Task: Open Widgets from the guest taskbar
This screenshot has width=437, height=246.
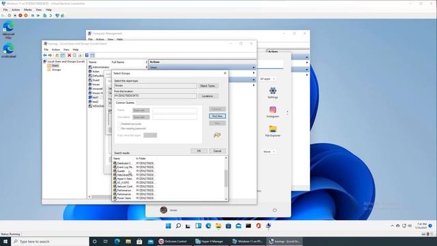Action: point(198,226)
